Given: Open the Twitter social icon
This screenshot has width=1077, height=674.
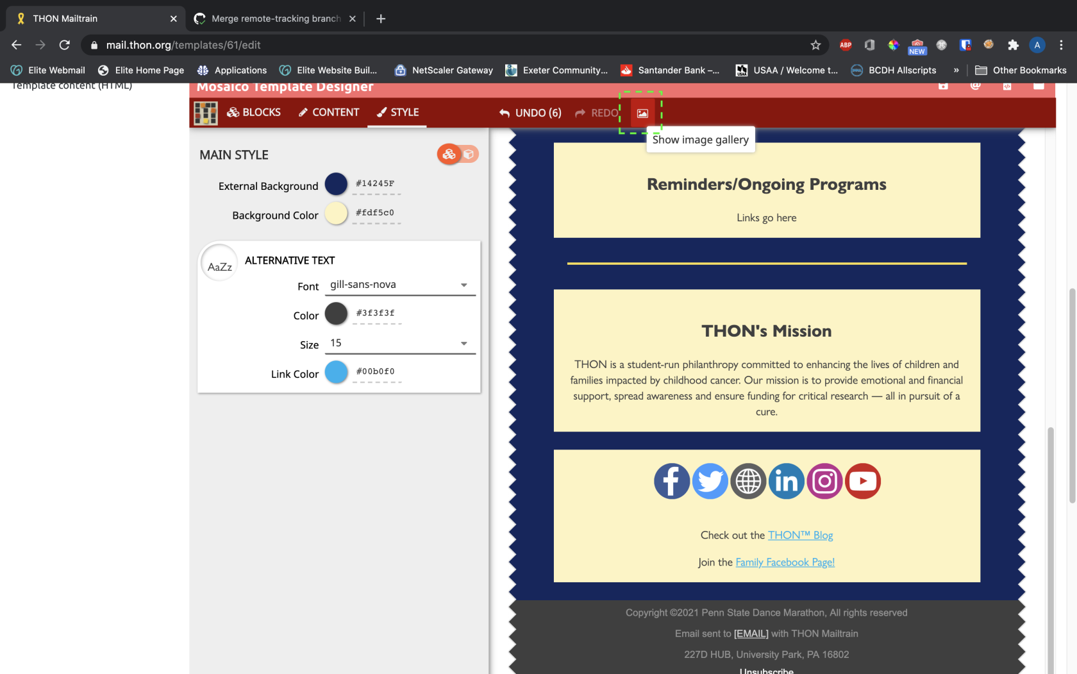Looking at the screenshot, I should tap(710, 481).
